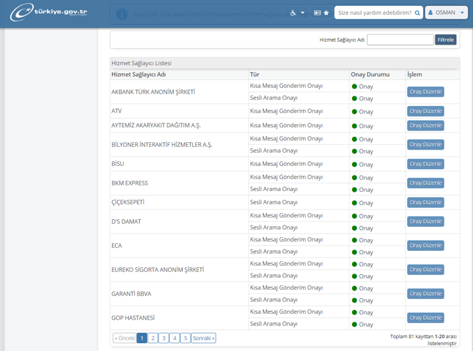Open Onay Düzenle for BİSU
This screenshot has width=473, height=351.
pyautogui.click(x=426, y=164)
